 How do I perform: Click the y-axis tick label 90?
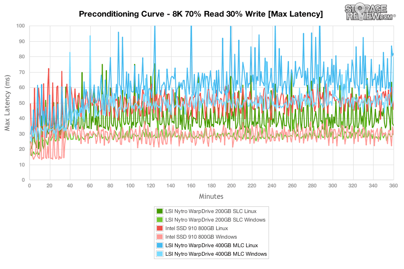(x=22, y=41)
